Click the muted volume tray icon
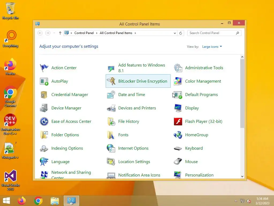This screenshot has width=274, height=206. click(249, 201)
